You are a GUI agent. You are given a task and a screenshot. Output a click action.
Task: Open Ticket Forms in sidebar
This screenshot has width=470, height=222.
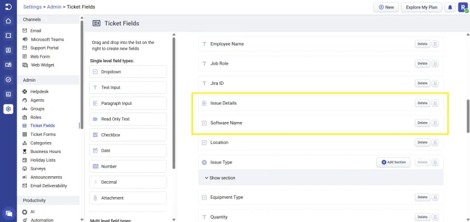(43, 134)
